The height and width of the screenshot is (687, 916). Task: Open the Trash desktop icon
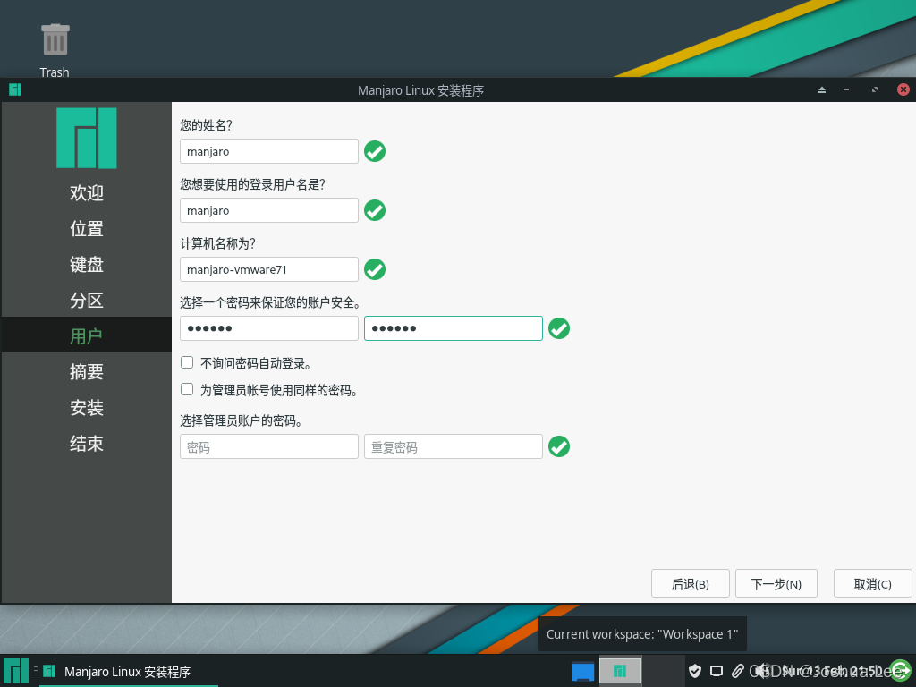click(x=55, y=50)
